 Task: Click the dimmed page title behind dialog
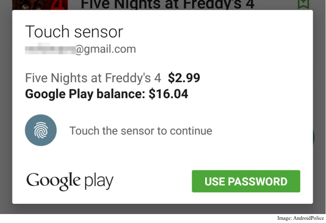167,4
